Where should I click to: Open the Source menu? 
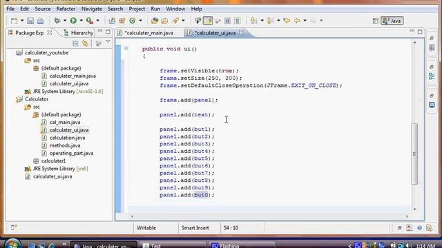tap(43, 9)
